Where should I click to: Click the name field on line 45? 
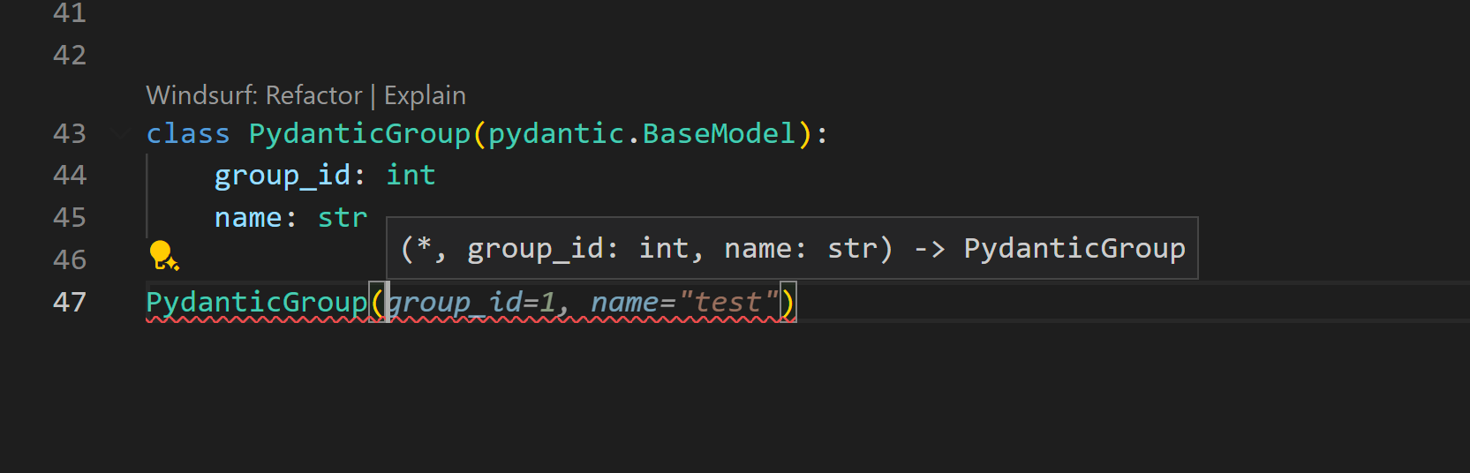point(248,217)
